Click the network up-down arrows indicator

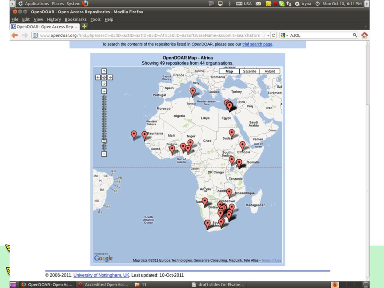pyautogui.click(x=289, y=4)
